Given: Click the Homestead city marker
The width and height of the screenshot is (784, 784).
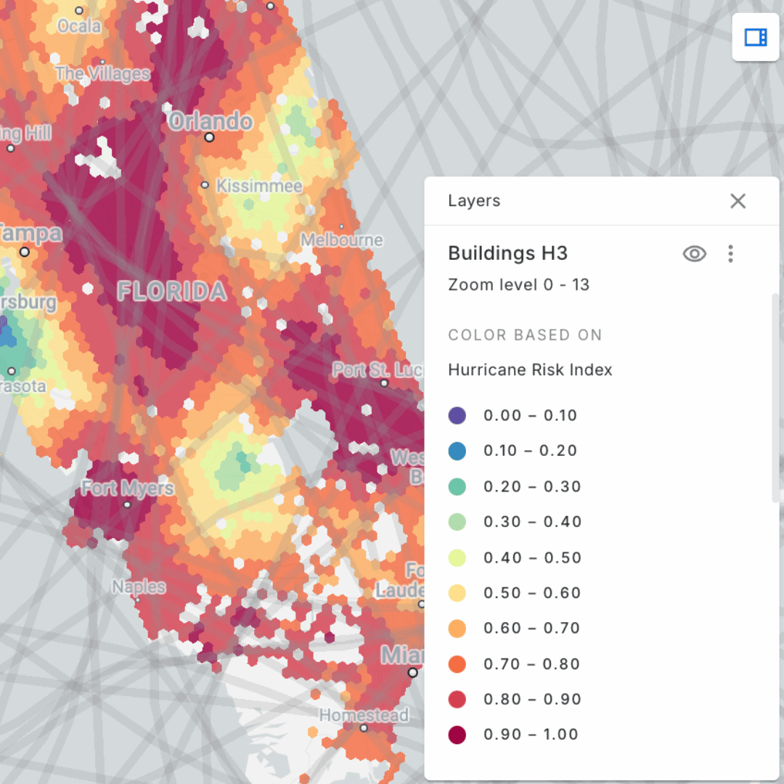Looking at the screenshot, I should tap(364, 728).
